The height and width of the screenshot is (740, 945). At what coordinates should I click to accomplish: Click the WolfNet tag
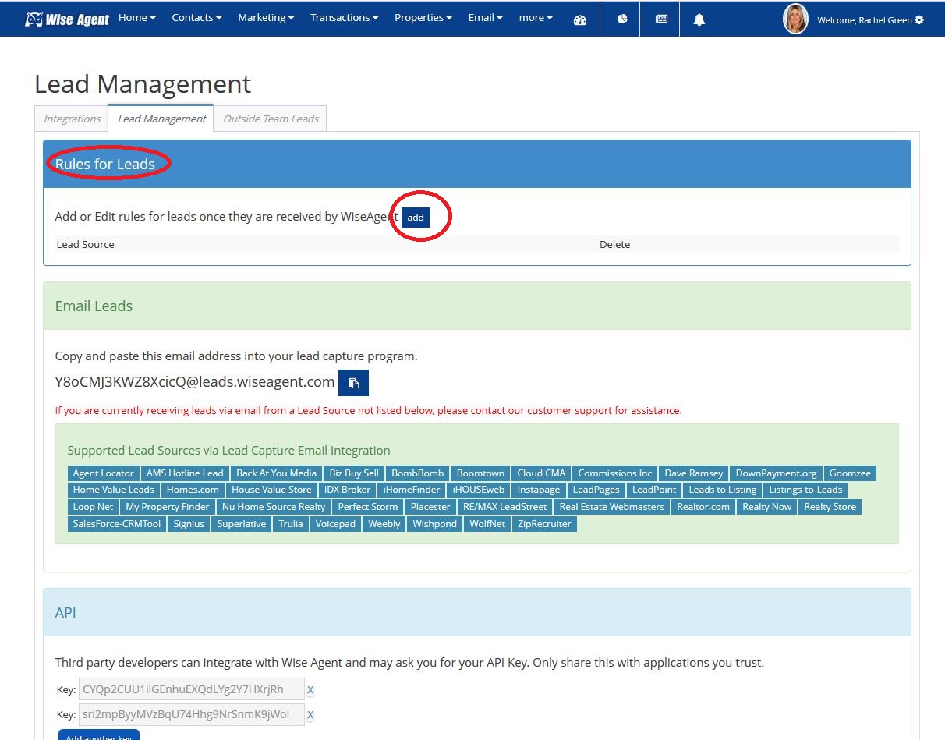[x=487, y=524]
